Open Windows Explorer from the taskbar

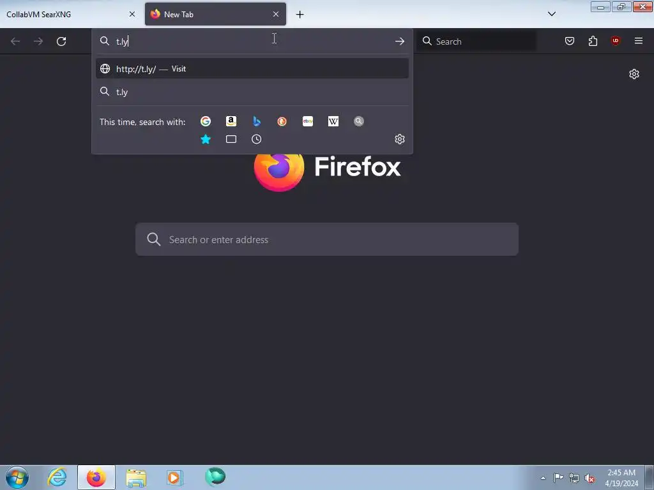(136, 477)
